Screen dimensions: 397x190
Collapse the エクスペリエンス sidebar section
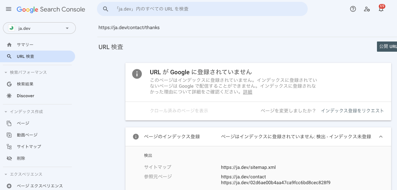(x=6, y=174)
